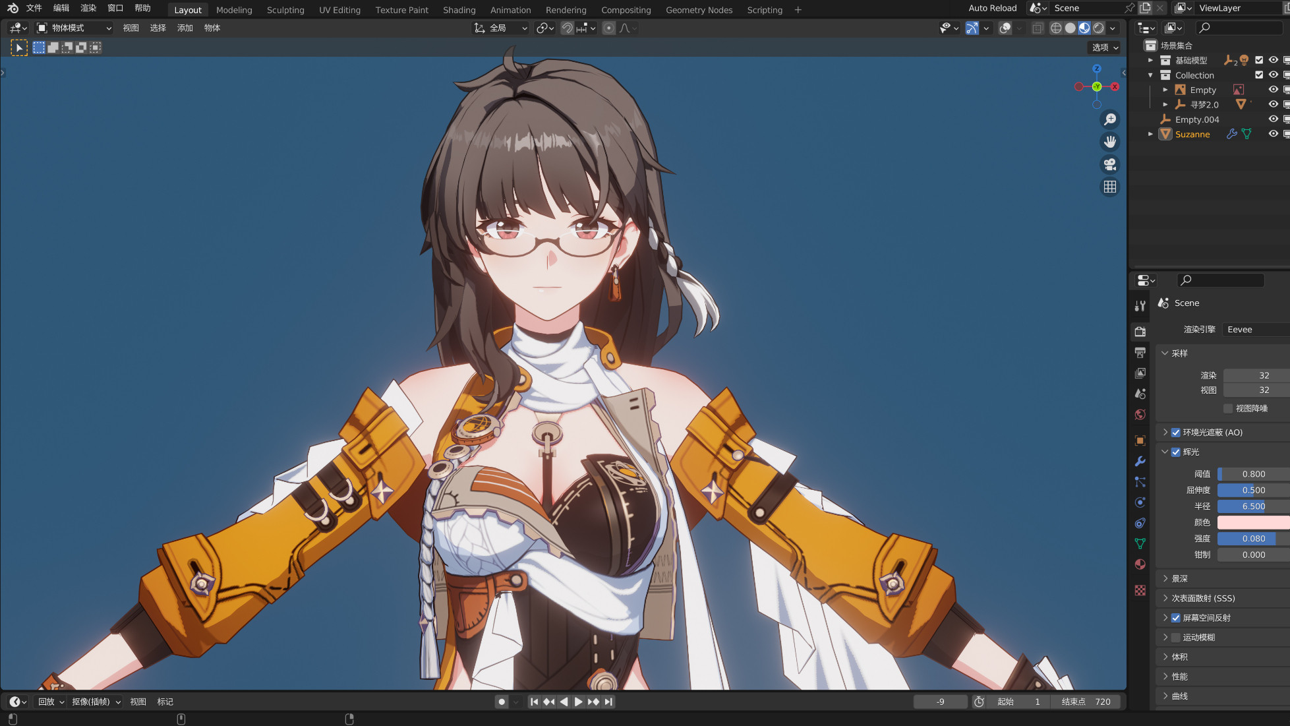The height and width of the screenshot is (726, 1290).
Task: Click the zoom magnifier viewport icon
Action: (x=1110, y=119)
